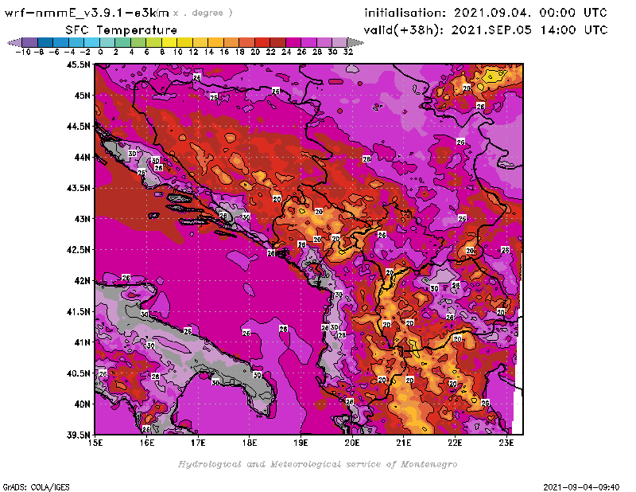
Task: Pick the 26 to 28 violet-magenta legend swatch
Action: point(308,43)
